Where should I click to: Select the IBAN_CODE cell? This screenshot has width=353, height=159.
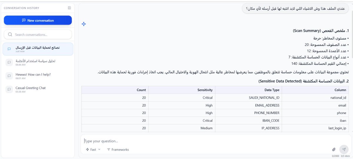click(x=249, y=120)
